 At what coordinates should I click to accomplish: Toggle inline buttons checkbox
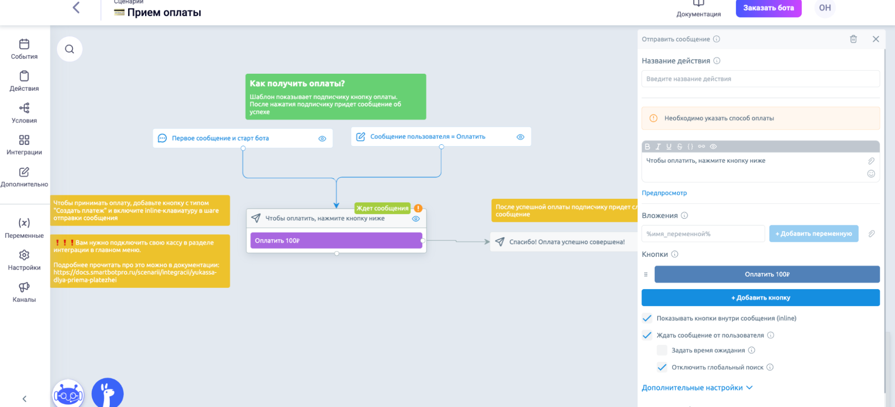(647, 318)
